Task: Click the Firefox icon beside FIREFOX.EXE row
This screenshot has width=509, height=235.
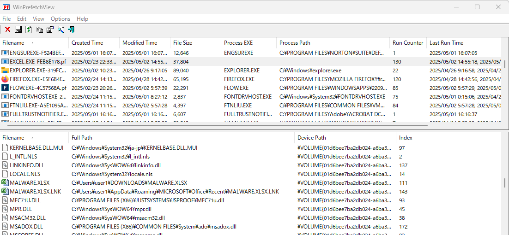Action: (x=5, y=79)
